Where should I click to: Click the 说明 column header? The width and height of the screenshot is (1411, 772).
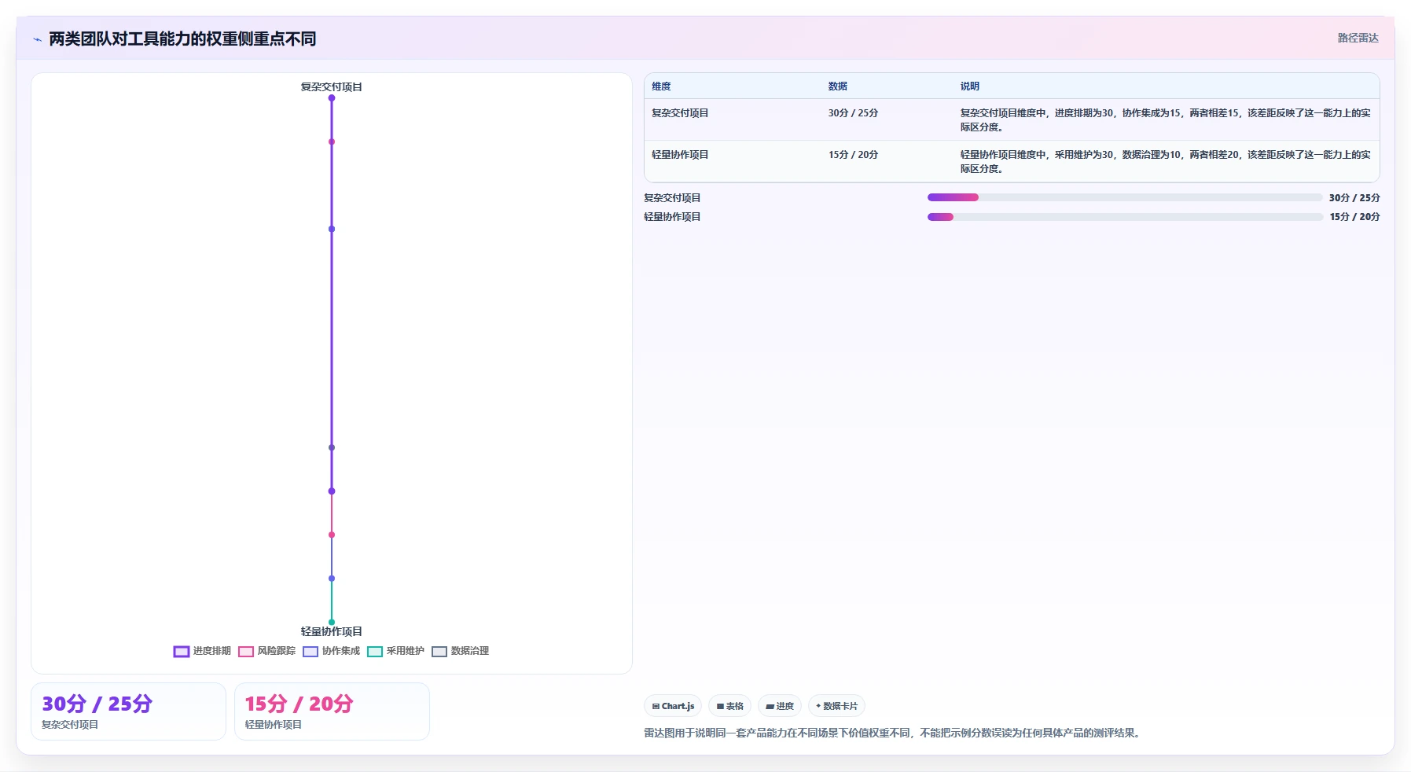(969, 86)
